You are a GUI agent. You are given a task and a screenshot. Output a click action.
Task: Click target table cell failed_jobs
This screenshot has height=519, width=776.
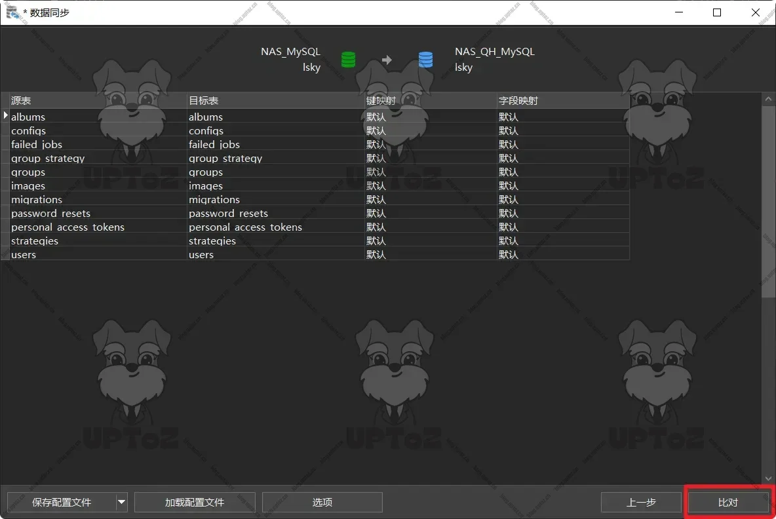[x=276, y=144]
